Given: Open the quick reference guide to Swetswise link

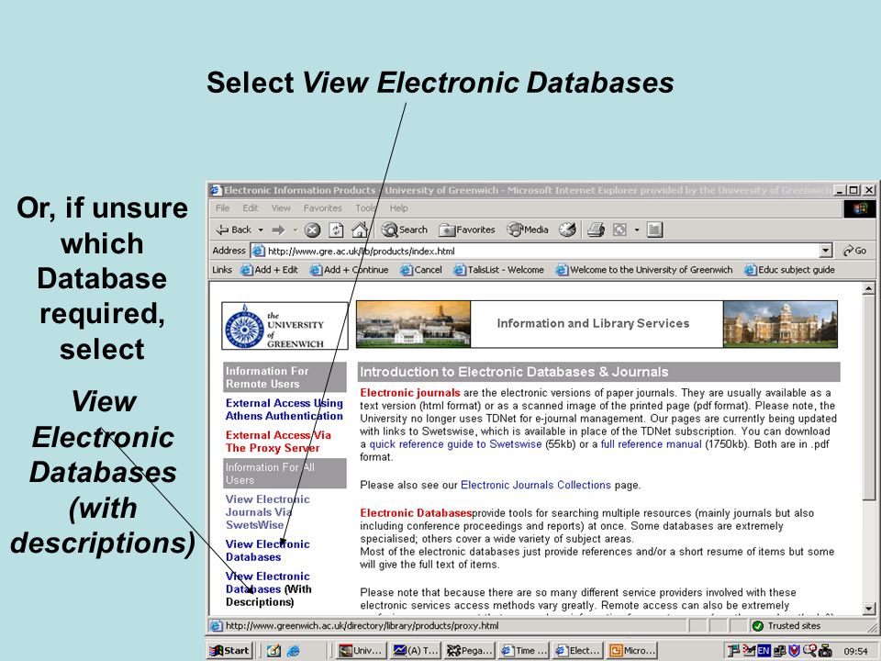Looking at the screenshot, I should 455,444.
